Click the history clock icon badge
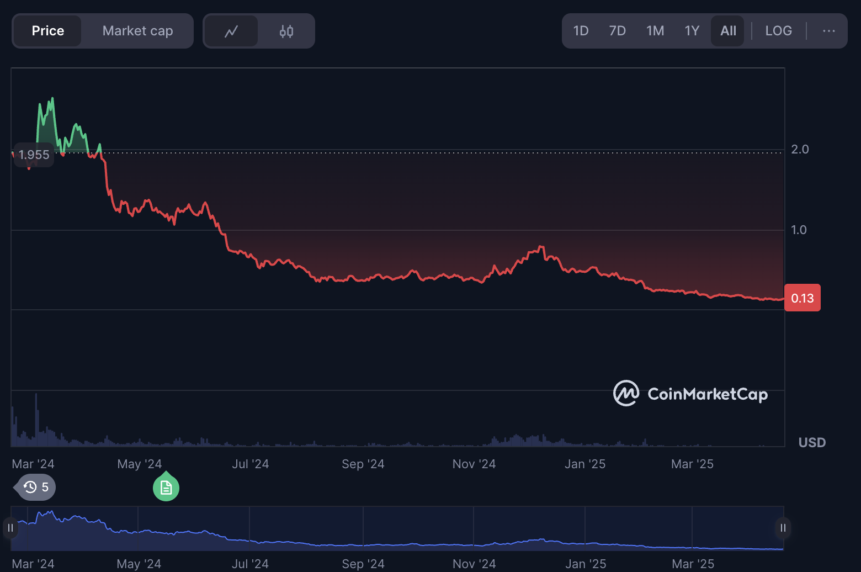This screenshot has width=861, height=572. (x=36, y=487)
